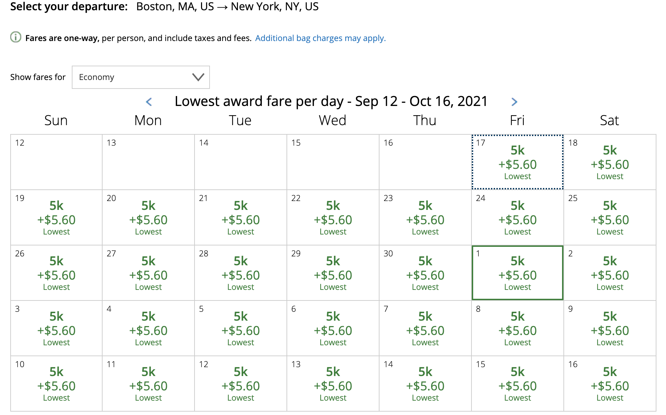Click the Sun column header
Viewport: 666px width, 415px height.
(x=56, y=120)
